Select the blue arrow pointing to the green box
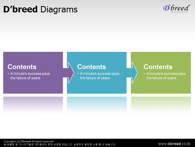The height and width of the screenshot is (147, 195). pos(133,73)
